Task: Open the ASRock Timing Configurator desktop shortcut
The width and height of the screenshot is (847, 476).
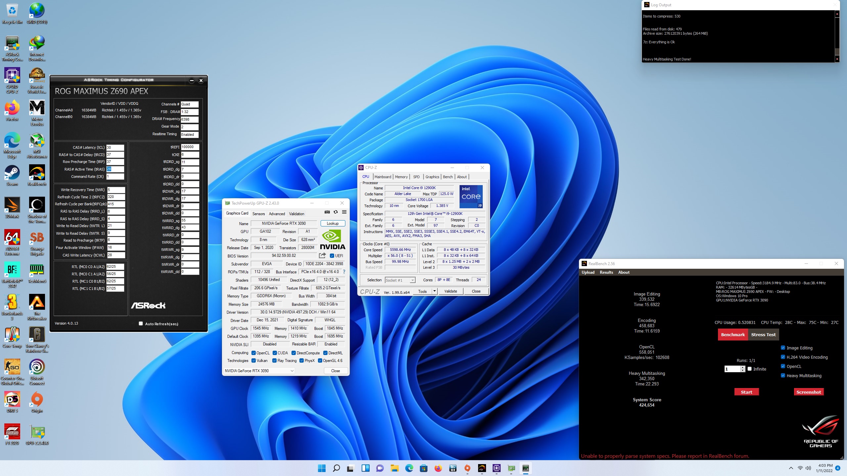Action: (x=12, y=49)
